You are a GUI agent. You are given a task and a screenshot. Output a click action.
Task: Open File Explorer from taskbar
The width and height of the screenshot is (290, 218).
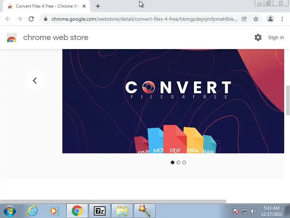tap(122, 211)
